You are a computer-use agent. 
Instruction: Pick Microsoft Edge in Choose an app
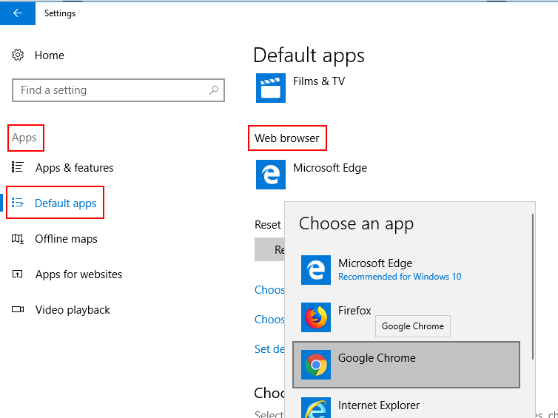(406, 269)
